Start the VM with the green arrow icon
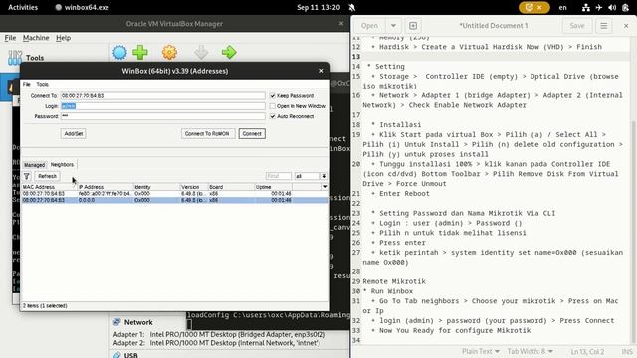 229,52
